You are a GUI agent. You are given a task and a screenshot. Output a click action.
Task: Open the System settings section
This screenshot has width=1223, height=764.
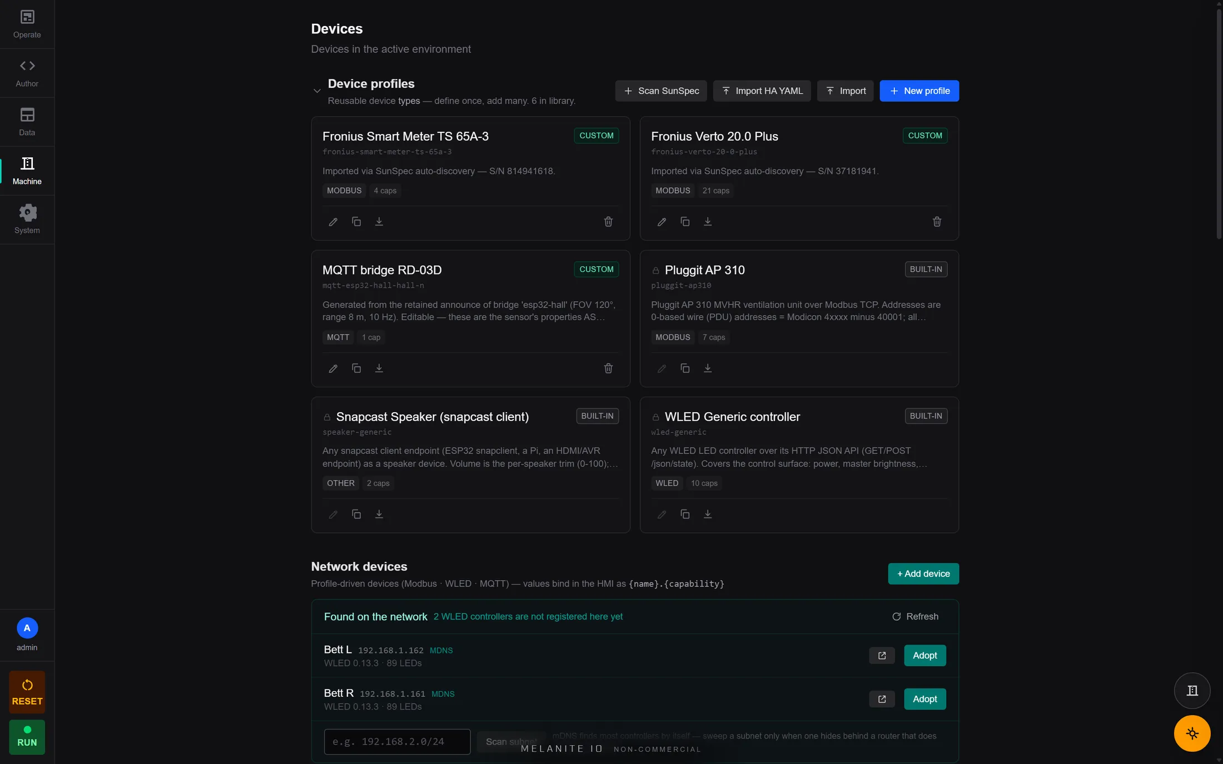point(27,219)
